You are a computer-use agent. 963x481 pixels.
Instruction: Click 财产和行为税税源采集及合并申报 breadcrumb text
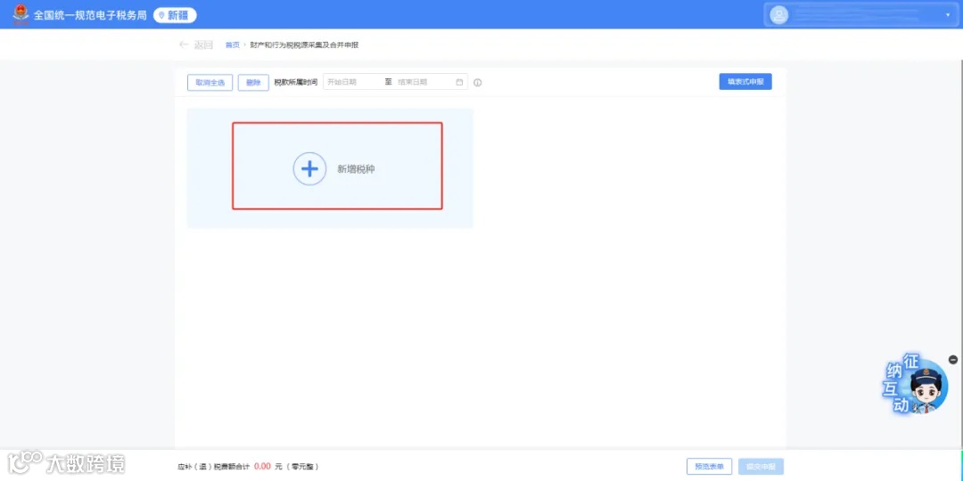point(305,45)
